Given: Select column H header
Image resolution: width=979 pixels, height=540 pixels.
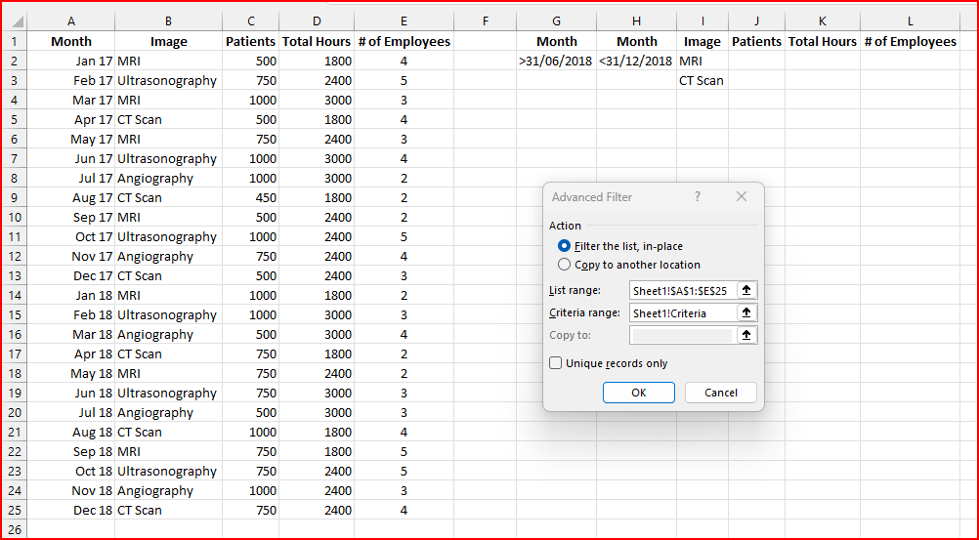Looking at the screenshot, I should (x=636, y=21).
